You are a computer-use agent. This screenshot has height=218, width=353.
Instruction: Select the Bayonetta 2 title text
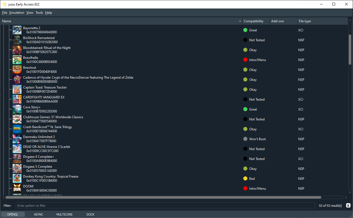32,28
